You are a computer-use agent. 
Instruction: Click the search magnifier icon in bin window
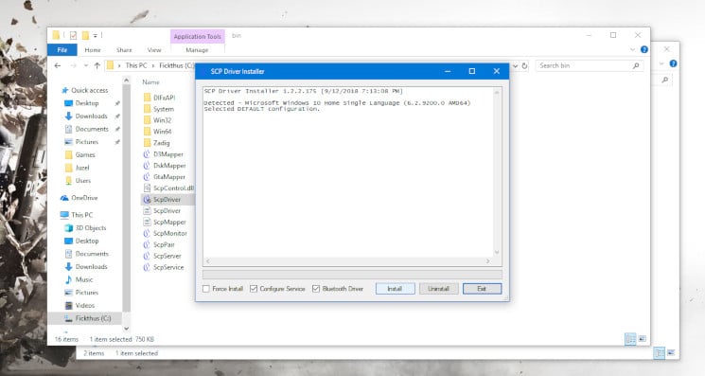click(x=636, y=65)
